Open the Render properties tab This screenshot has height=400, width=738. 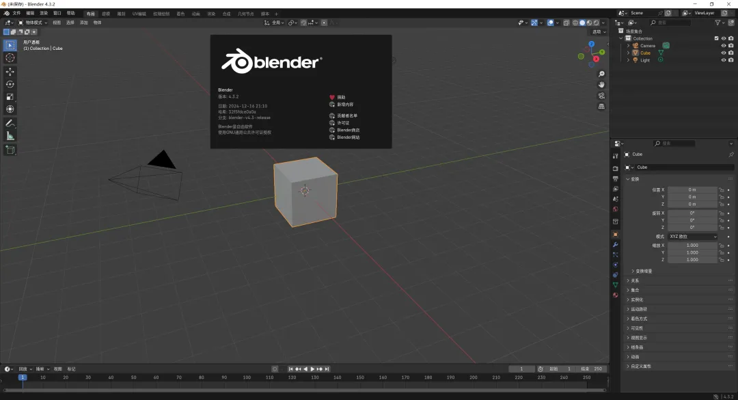616,168
